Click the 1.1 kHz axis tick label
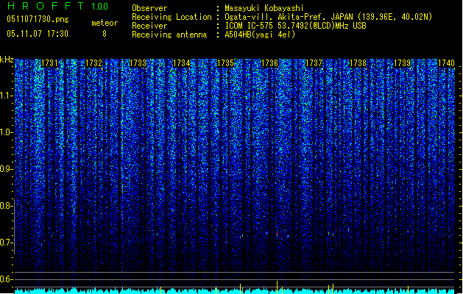Screen dimensions: 463x294 click(6, 96)
